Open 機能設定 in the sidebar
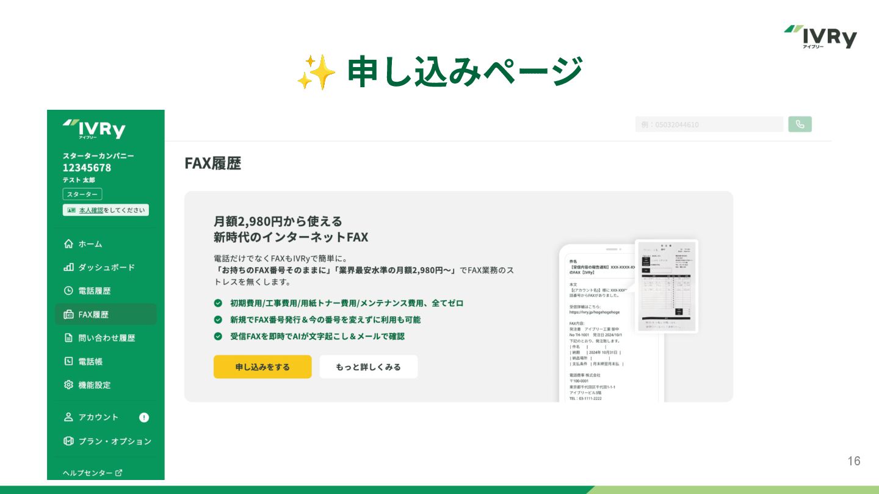The width and height of the screenshot is (879, 494). (106, 385)
